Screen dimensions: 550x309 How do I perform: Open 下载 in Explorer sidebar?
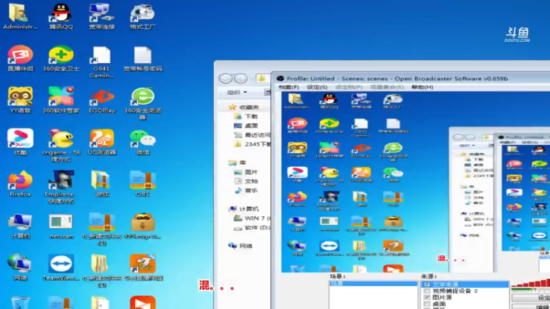[x=247, y=116]
